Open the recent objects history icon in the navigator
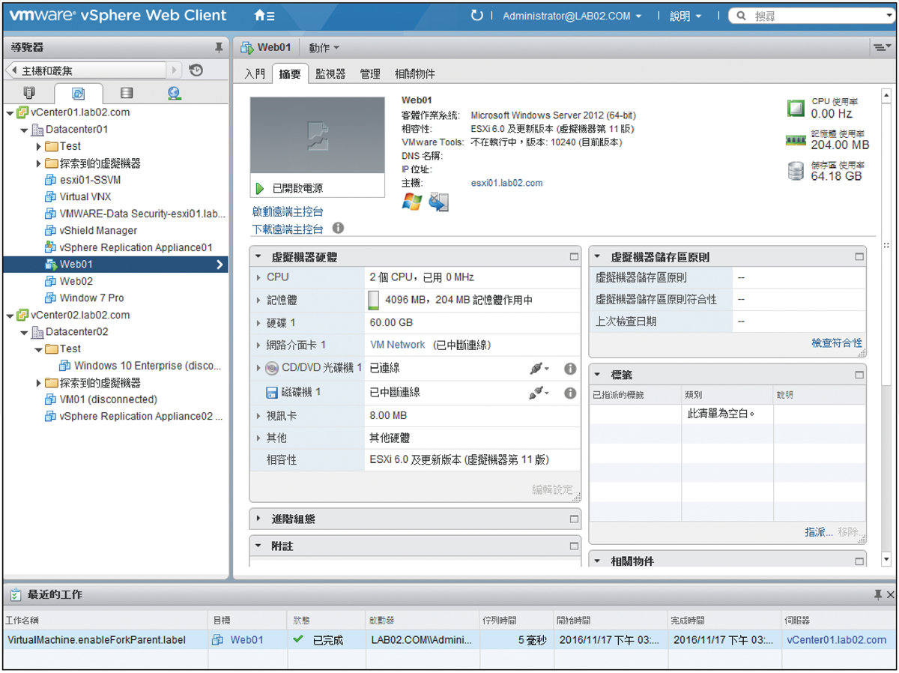Screen dimensions: 899x673 coord(196,70)
